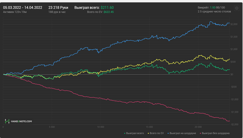243x138 pixels.
Task: Click the date range 05.03.2022 - 14.04.2022
Action: tap(23, 8)
